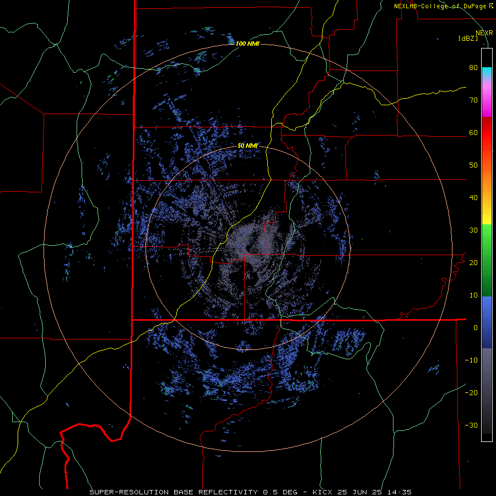Click the 80 dBZ scale value

pyautogui.click(x=473, y=68)
